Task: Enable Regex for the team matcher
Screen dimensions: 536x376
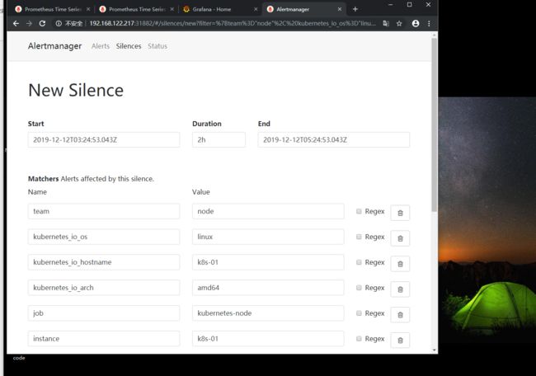Action: coord(359,211)
